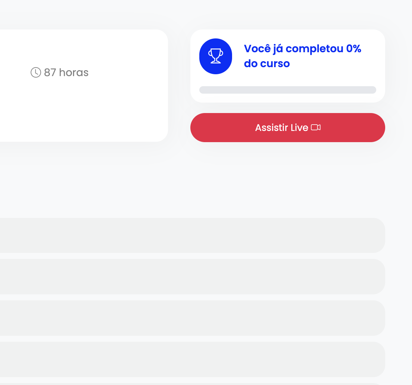Click the trophy icon in the progress card
This screenshot has width=412, height=385.
point(216,56)
